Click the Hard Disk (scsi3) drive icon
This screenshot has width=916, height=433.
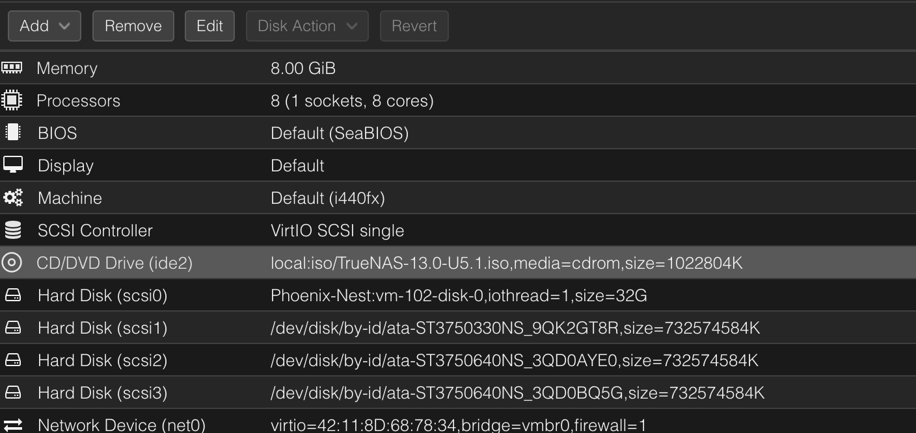click(12, 393)
